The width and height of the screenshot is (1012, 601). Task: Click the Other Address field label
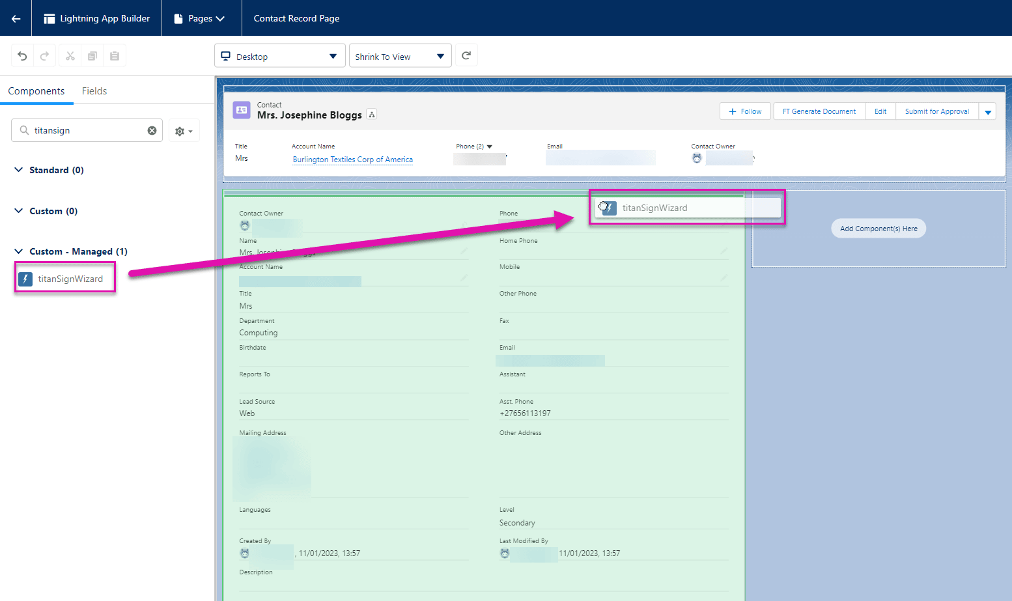coord(520,433)
